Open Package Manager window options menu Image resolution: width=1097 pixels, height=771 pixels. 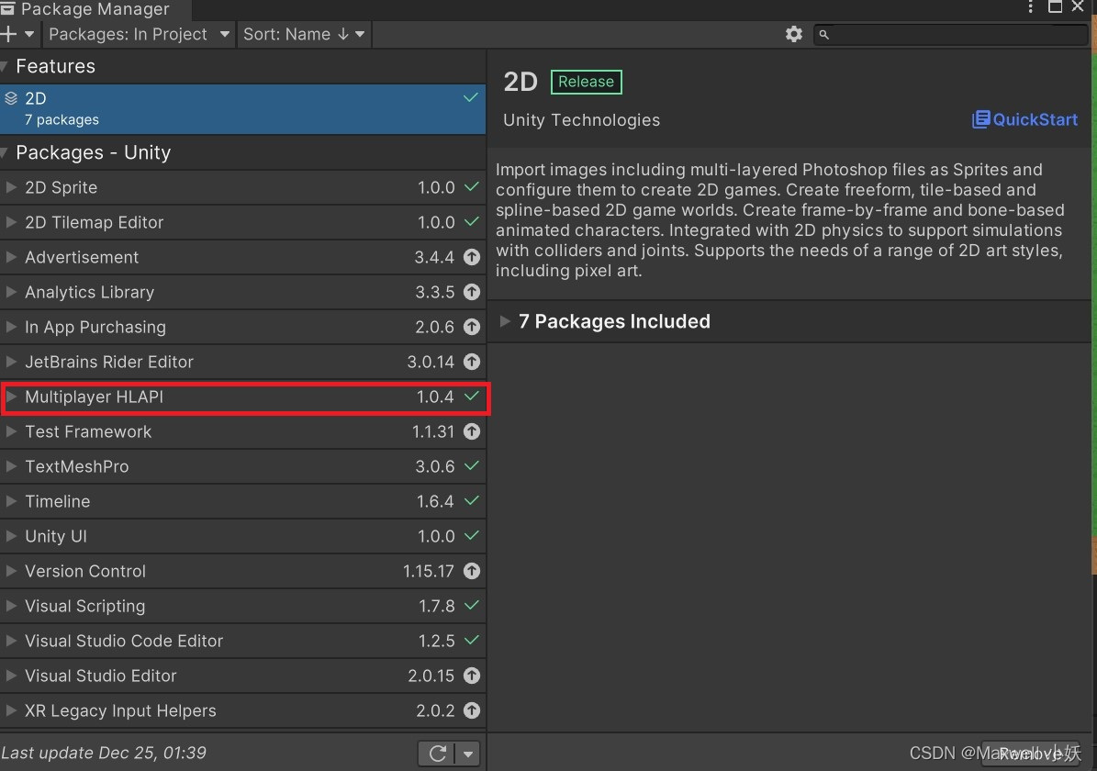[1031, 7]
